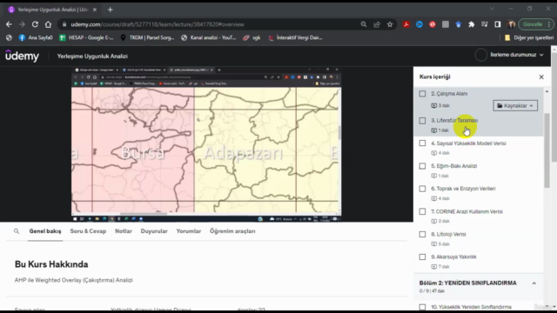This screenshot has width=557, height=313.
Task: Click the course progress circle icon
Action: [x=481, y=55]
